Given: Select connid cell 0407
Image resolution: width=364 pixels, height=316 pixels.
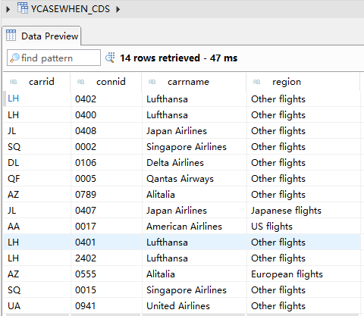Looking at the screenshot, I should coord(106,211).
